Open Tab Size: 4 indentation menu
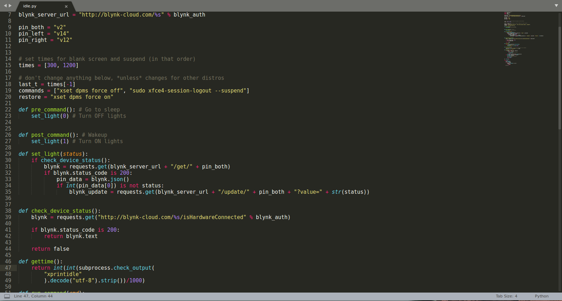The height and width of the screenshot is (301, 562). point(506,296)
